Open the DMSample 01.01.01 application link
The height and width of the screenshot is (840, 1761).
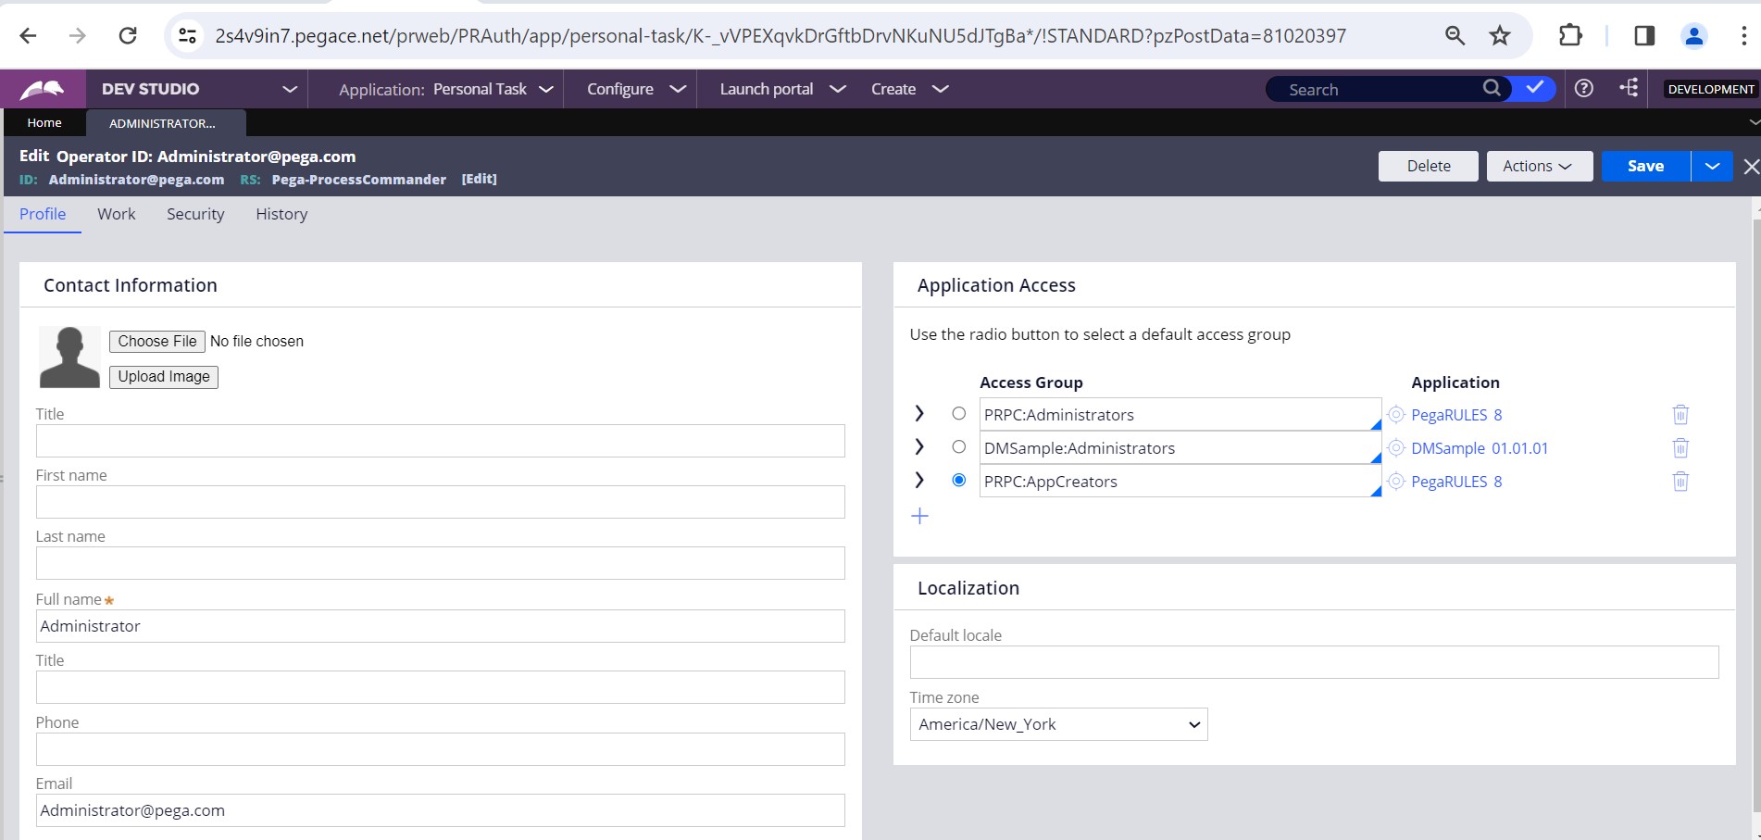click(1480, 448)
